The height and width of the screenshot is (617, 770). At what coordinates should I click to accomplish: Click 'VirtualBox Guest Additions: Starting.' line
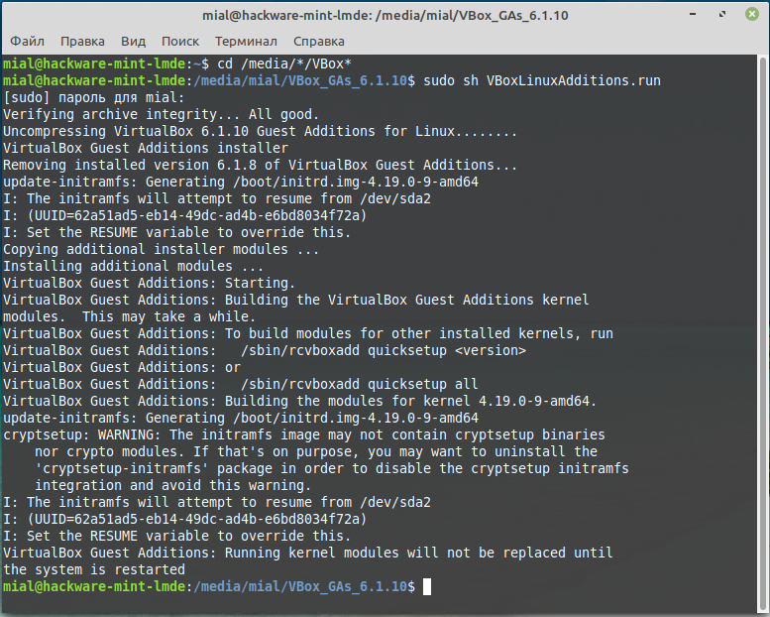pyautogui.click(x=150, y=283)
